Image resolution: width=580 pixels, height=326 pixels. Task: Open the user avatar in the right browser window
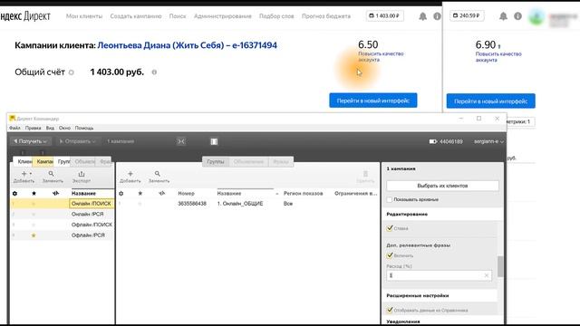pyautogui.click(x=536, y=17)
